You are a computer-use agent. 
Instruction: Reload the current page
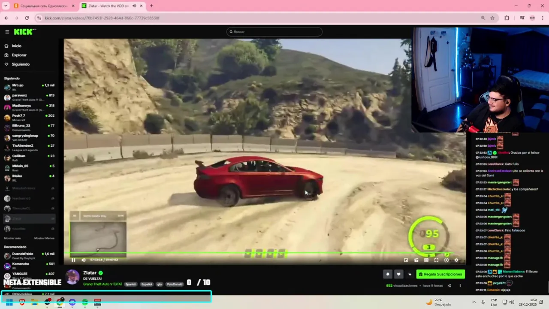[x=27, y=18]
